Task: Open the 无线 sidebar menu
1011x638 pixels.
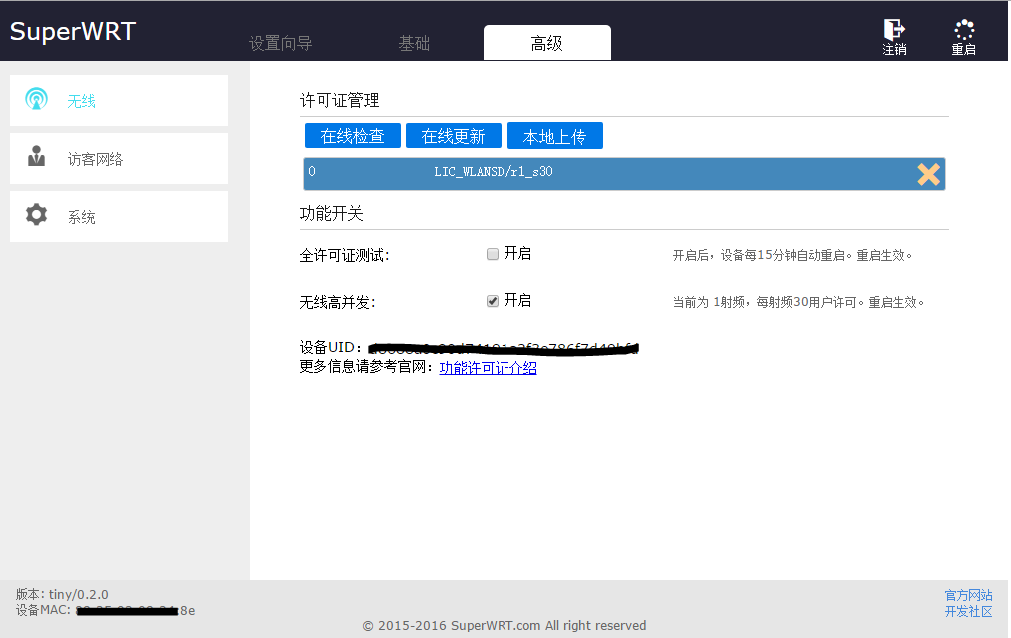Action: (119, 100)
